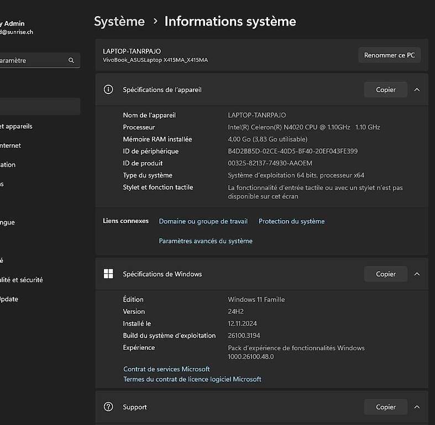This screenshot has height=425, width=435.
Task: Copy the Support information
Action: pos(386,407)
